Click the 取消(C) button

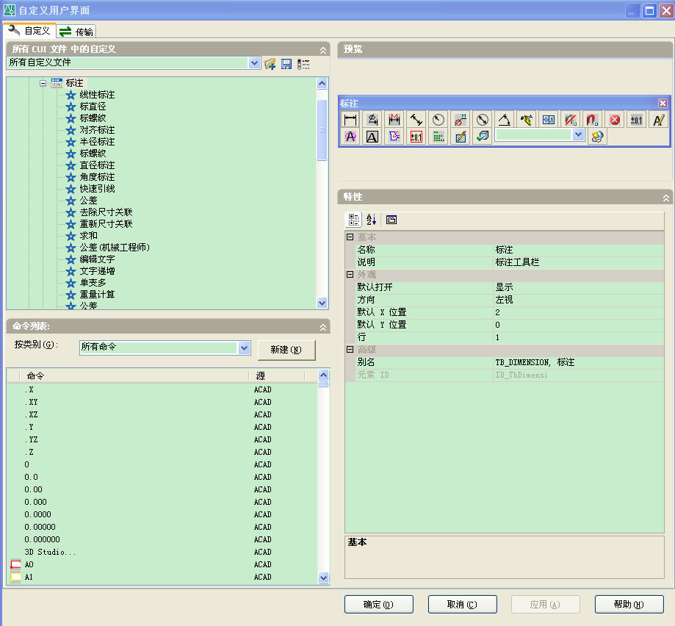pyautogui.click(x=462, y=605)
